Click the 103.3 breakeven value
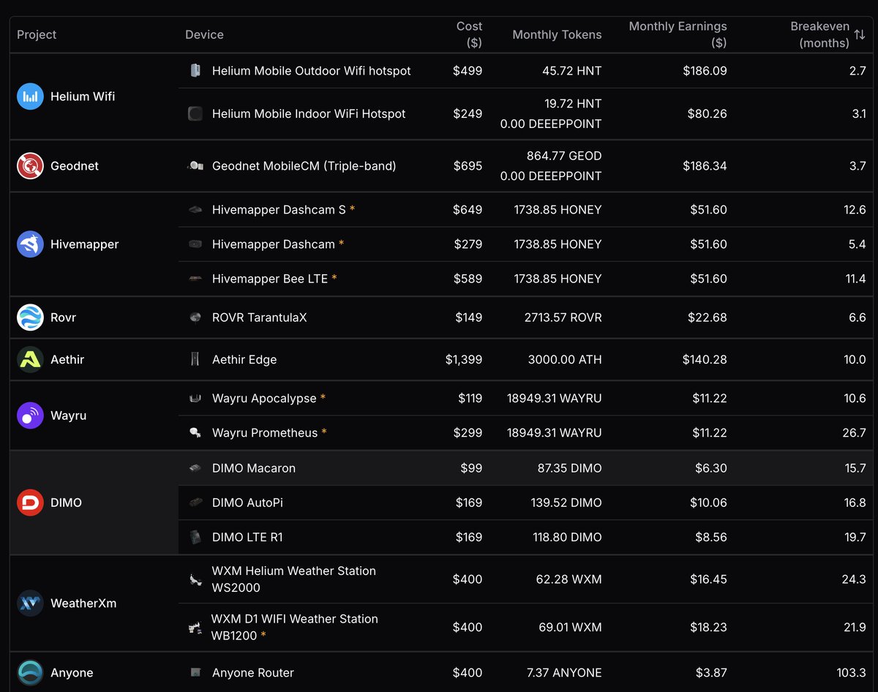This screenshot has width=878, height=692. tap(851, 672)
